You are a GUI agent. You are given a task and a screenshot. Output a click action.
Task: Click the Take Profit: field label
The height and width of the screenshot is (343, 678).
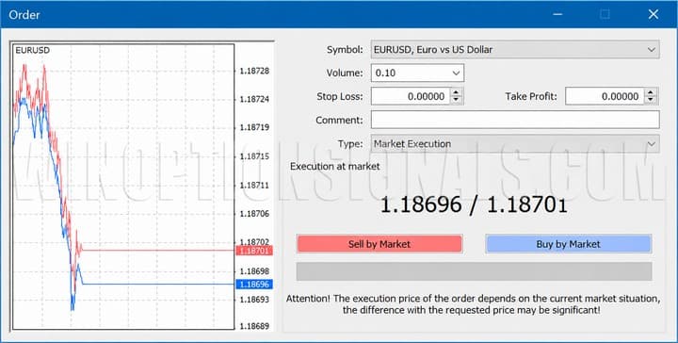531,96
